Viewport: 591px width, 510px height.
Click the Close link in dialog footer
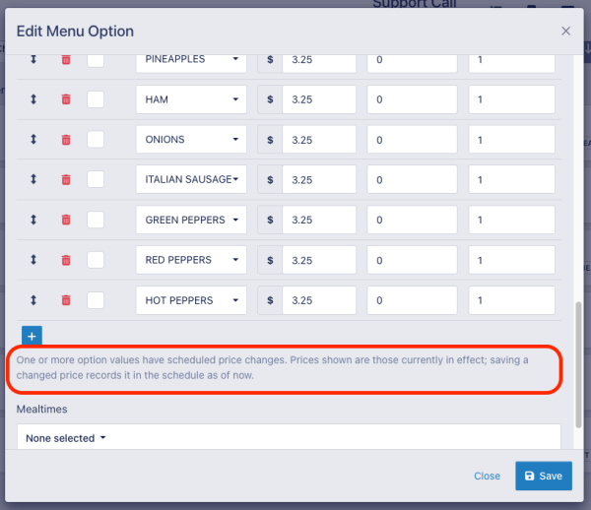coord(487,477)
